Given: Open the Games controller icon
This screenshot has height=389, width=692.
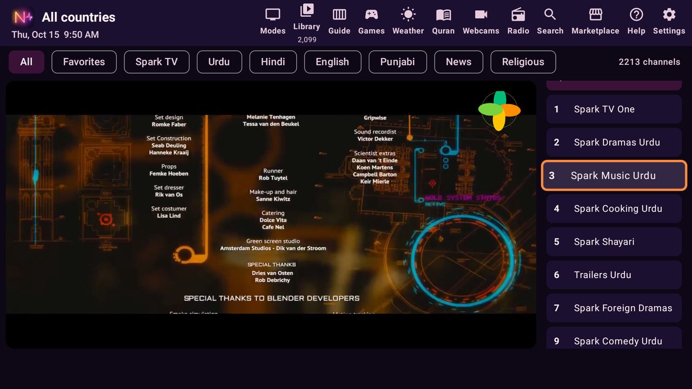Looking at the screenshot, I should click(371, 15).
